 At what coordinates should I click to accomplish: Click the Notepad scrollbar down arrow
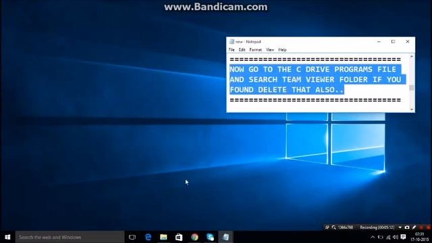(412, 109)
